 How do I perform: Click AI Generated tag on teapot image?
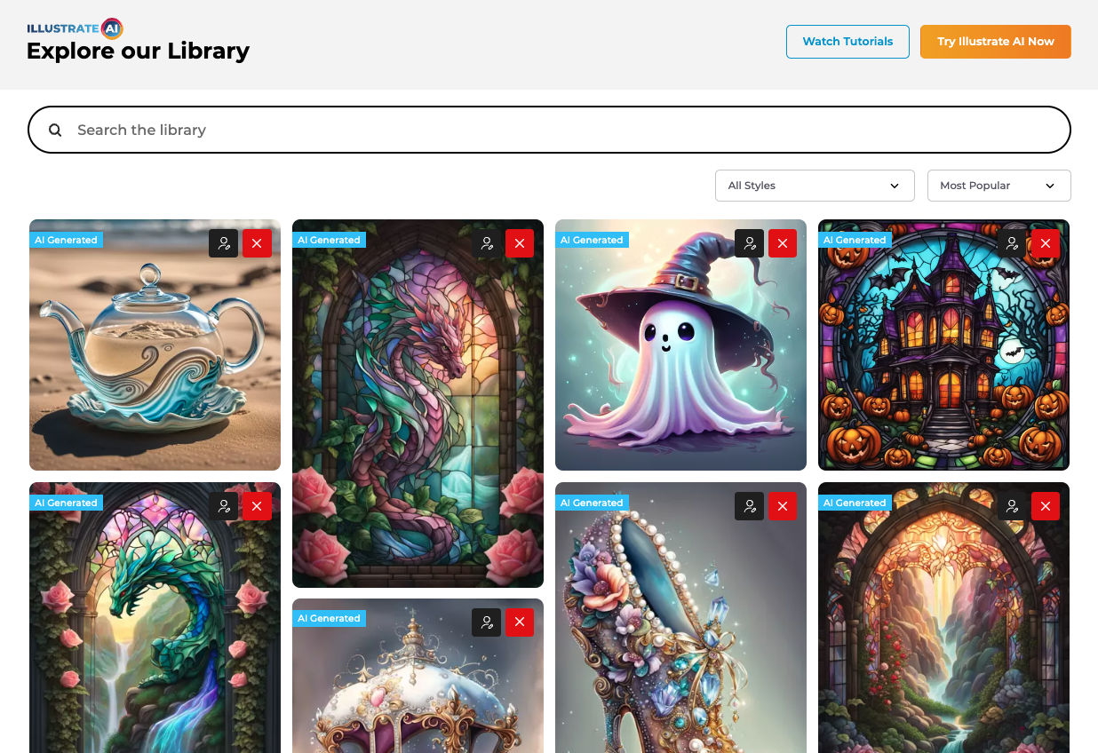click(x=66, y=240)
